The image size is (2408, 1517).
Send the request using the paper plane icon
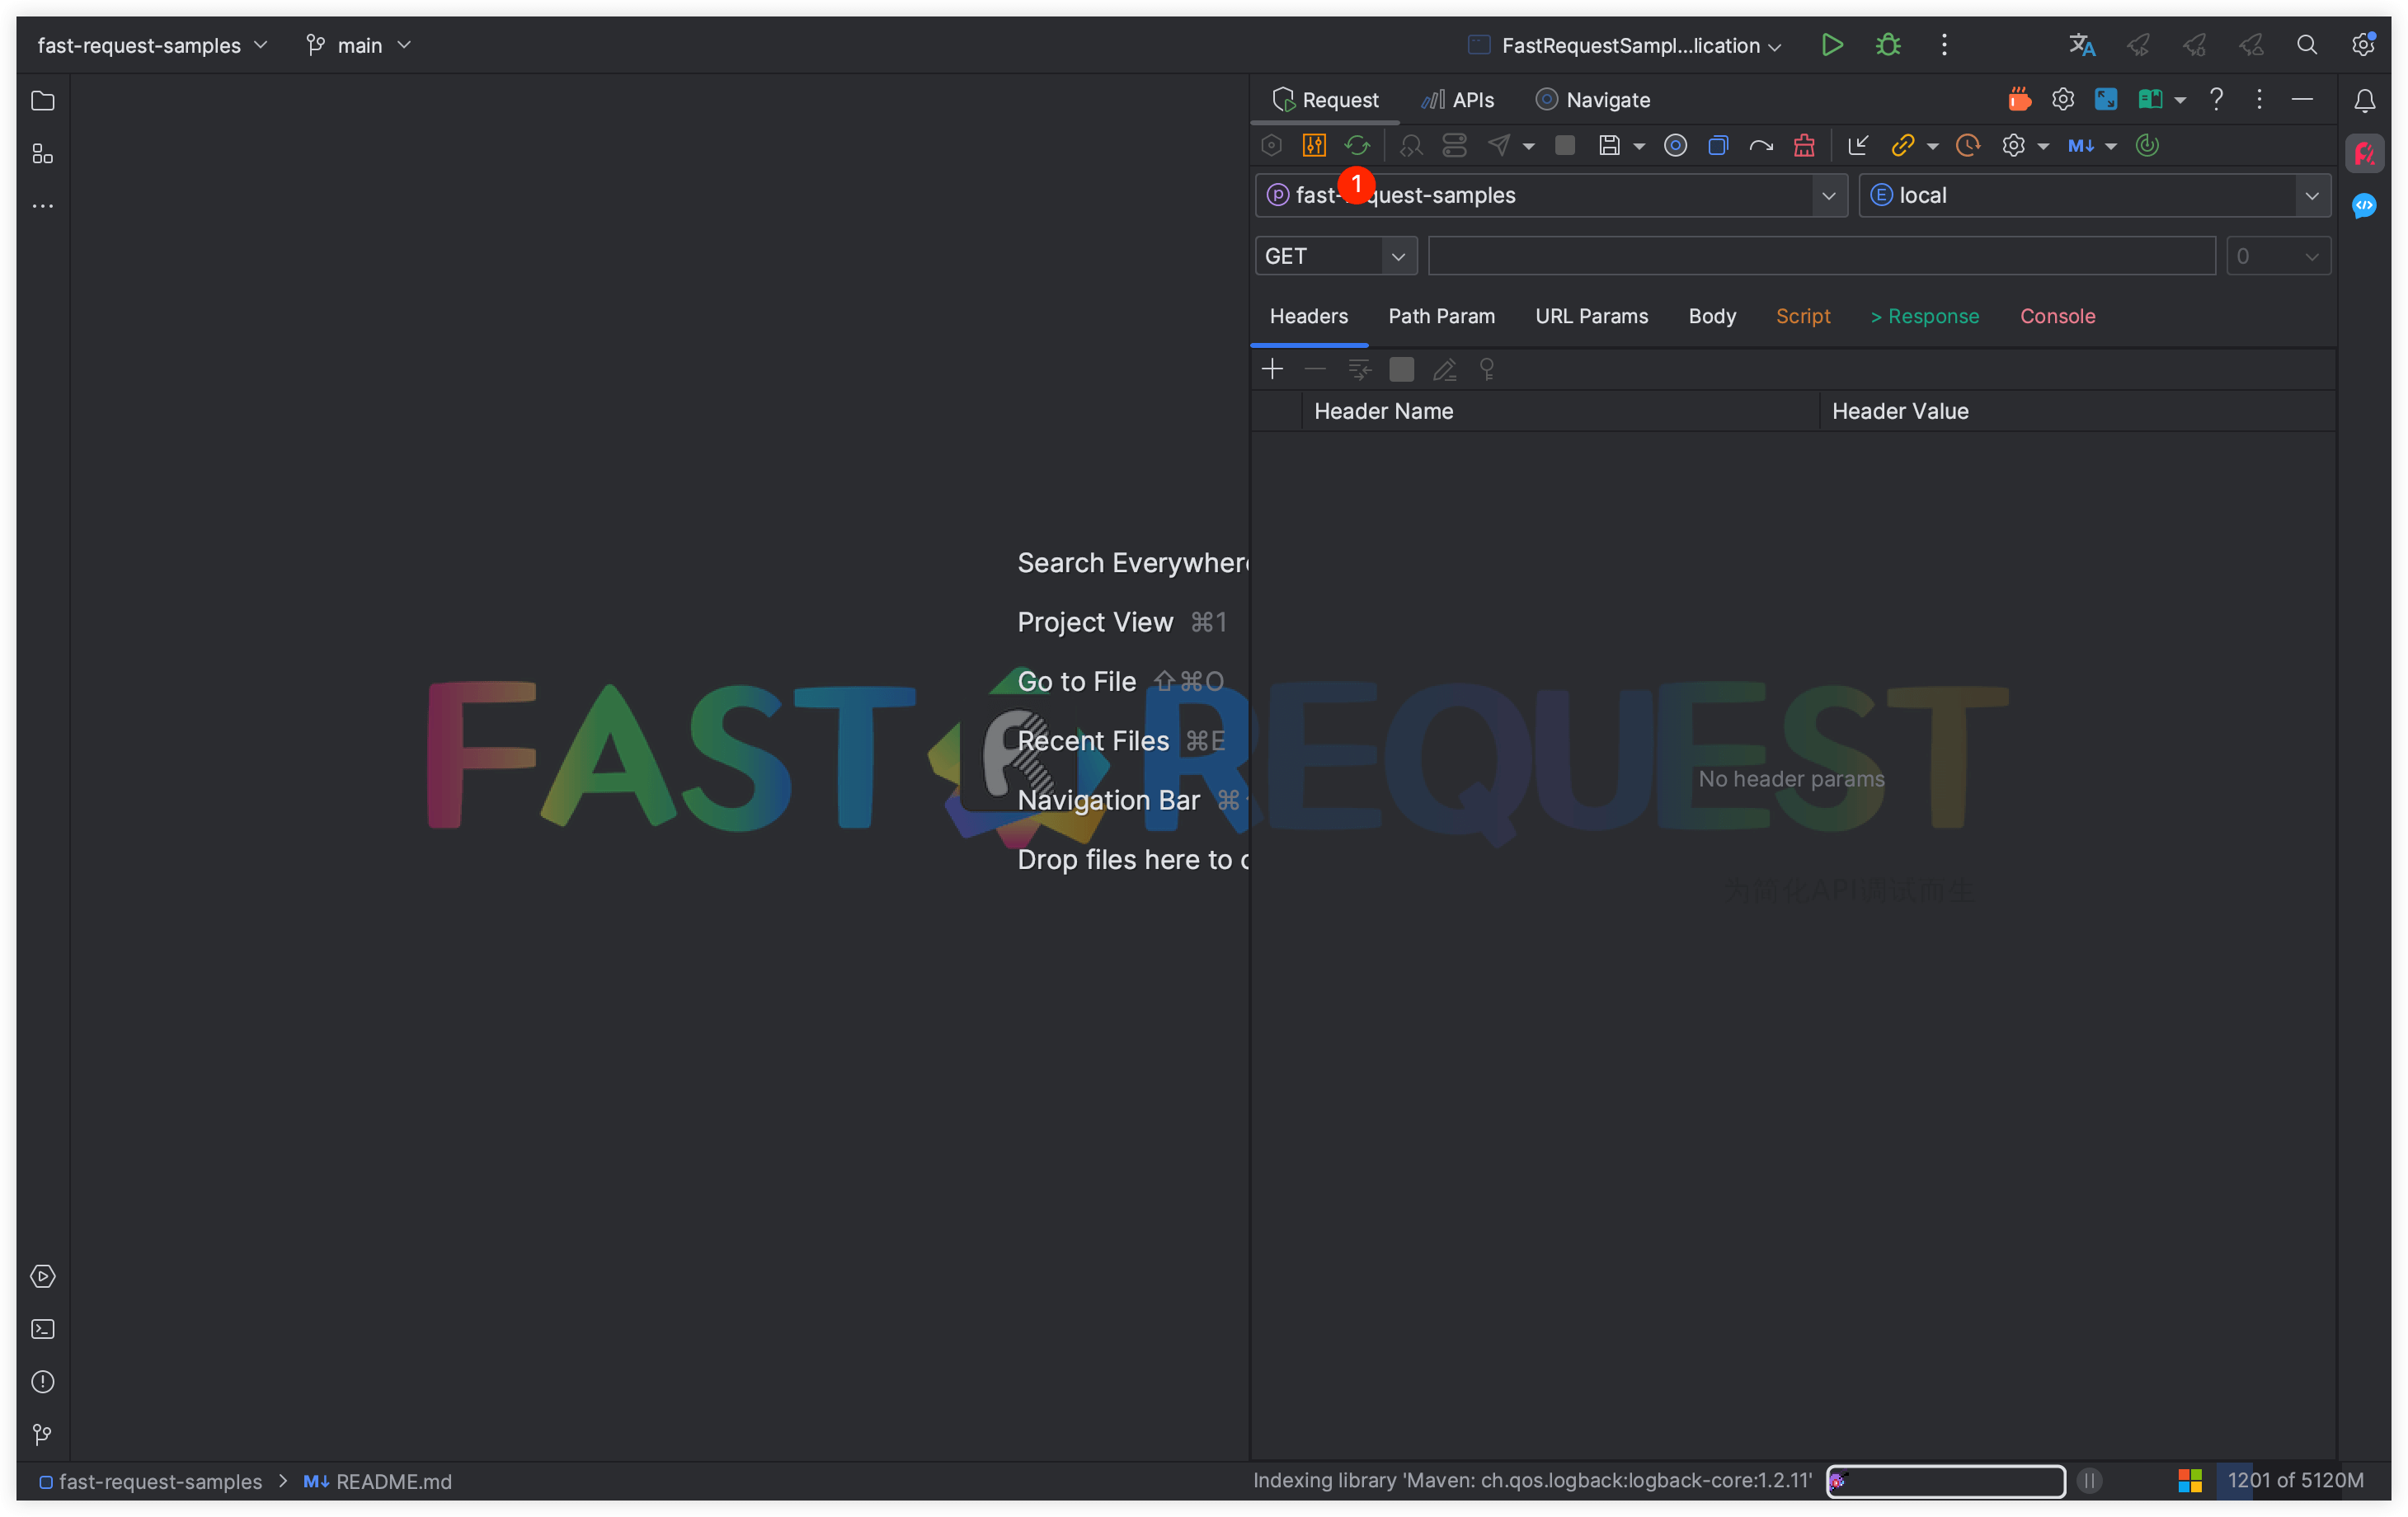point(1498,145)
